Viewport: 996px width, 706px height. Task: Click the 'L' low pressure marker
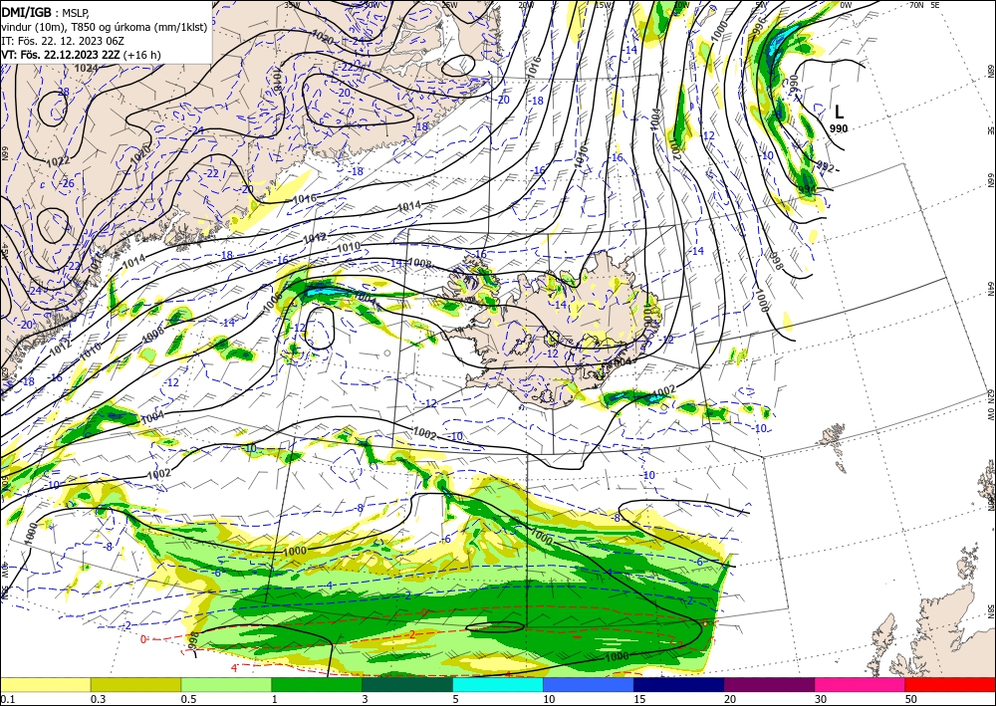click(839, 112)
